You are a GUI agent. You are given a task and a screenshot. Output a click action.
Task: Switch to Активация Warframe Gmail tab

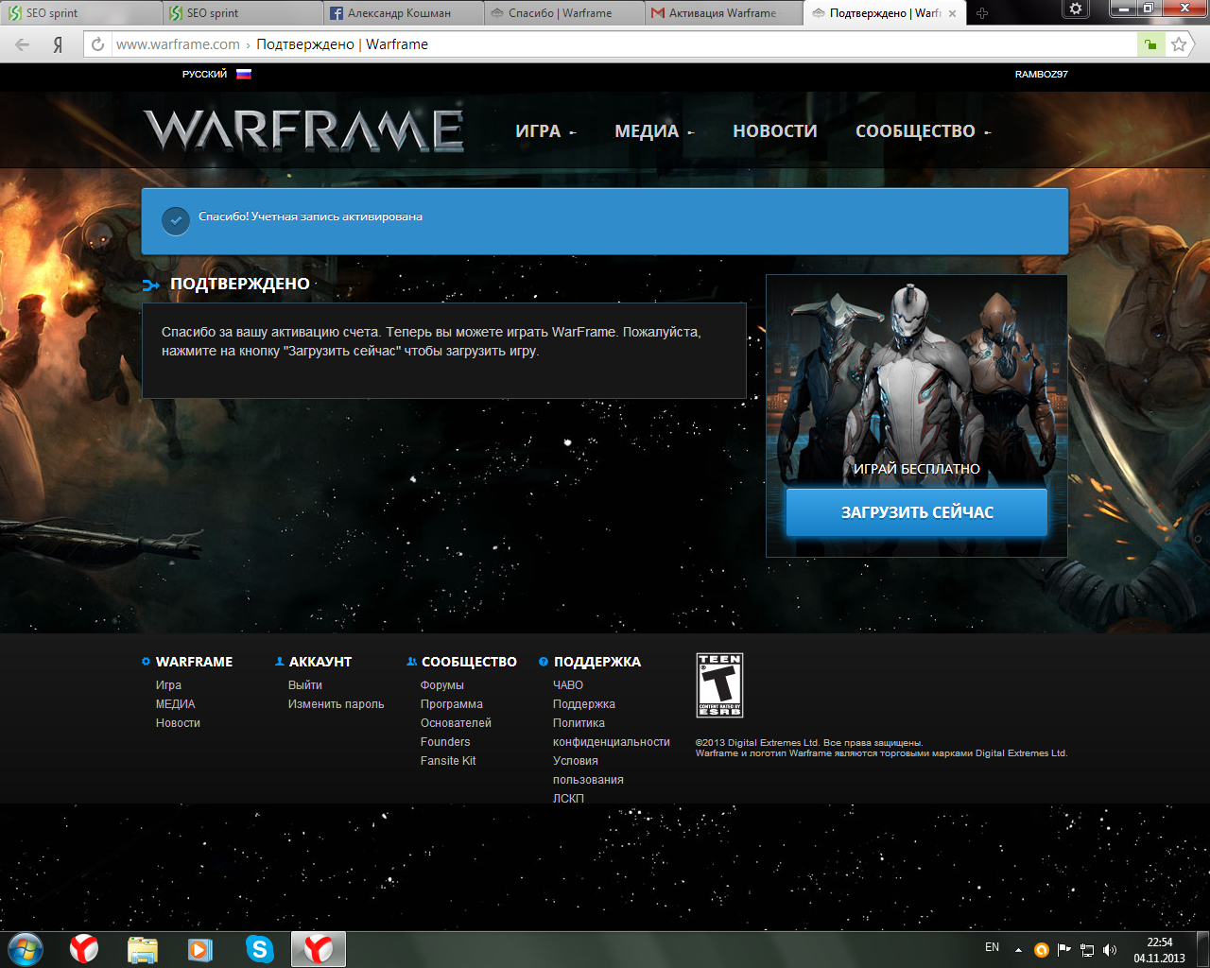[724, 13]
